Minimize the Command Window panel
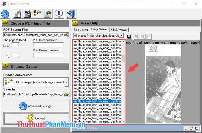The image size is (202, 133). 186,128
